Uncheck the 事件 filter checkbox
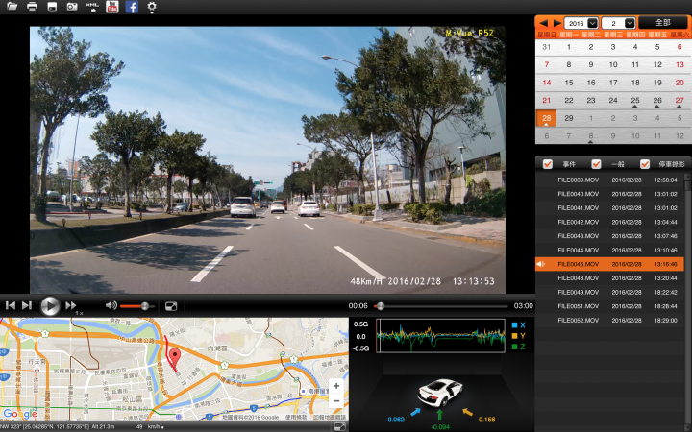Image resolution: width=692 pixels, height=432 pixels. (x=547, y=164)
